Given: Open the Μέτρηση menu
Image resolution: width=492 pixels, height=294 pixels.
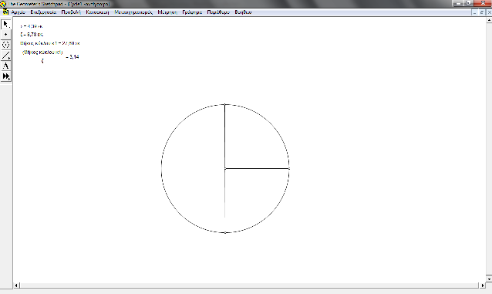Looking at the screenshot, I should click(x=167, y=12).
